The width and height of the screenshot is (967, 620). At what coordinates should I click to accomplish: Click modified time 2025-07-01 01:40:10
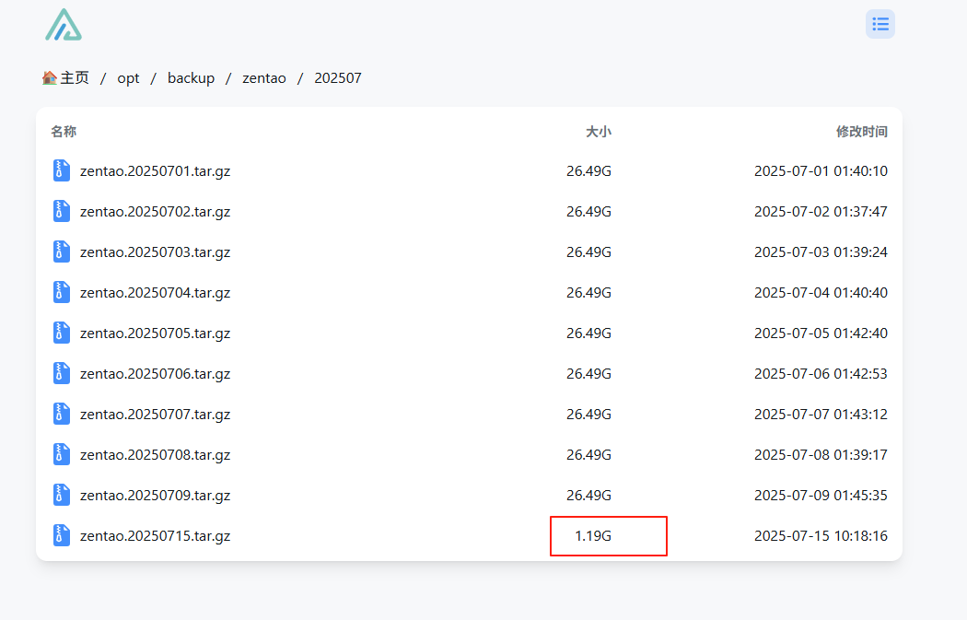821,170
